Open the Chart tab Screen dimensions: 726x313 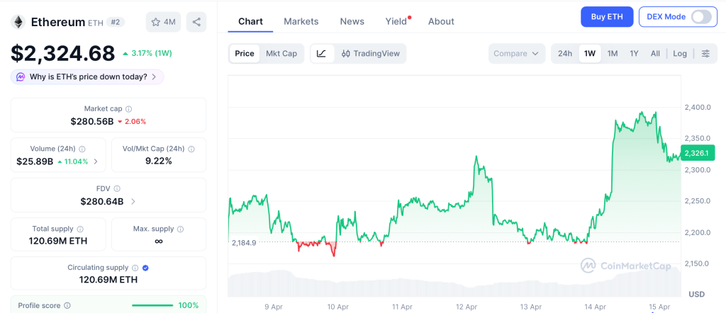click(250, 21)
